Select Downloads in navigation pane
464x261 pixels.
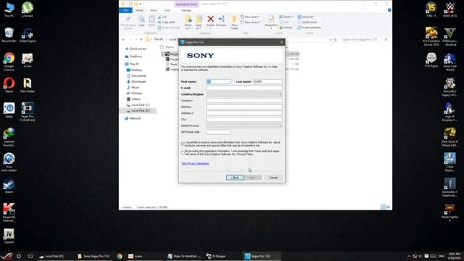[136, 81]
